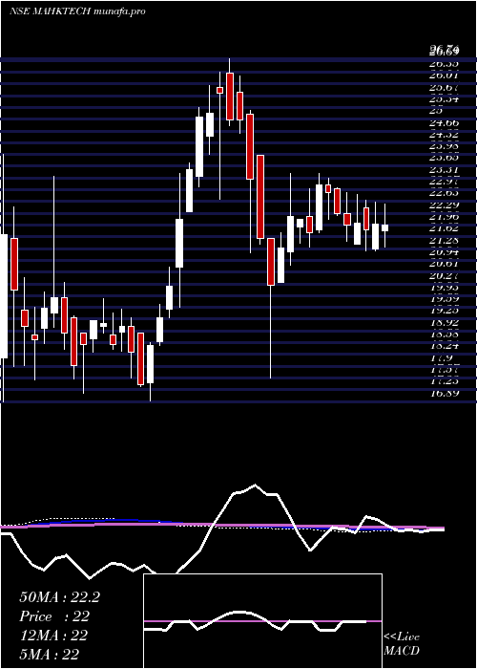This screenshot has height=669, width=477.
Task: Click the 22.29 price axis label
Action: point(445,205)
